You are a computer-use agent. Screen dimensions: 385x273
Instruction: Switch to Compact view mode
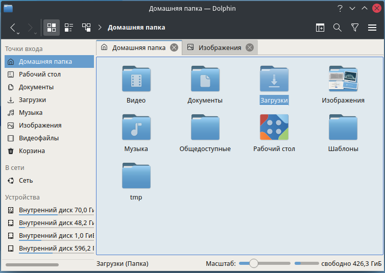(69, 28)
